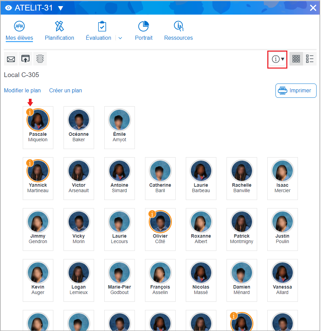The image size is (322, 331).
Task: Expand the ATELIT-31 group dropdown arrow
Action: tap(60, 8)
